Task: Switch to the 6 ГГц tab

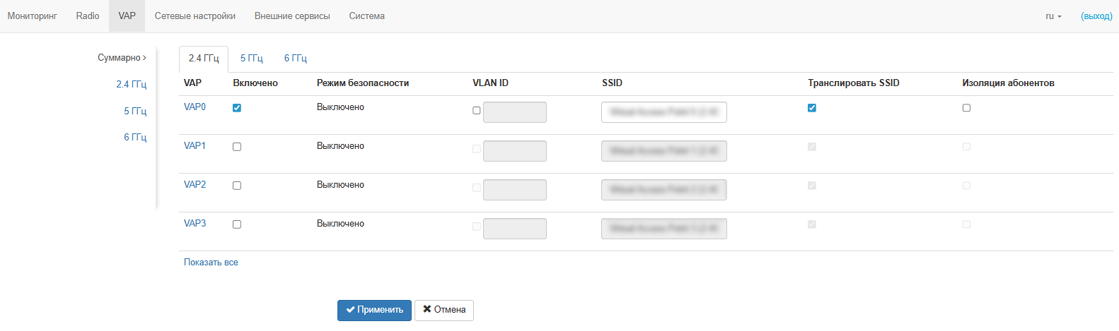Action: tap(295, 59)
